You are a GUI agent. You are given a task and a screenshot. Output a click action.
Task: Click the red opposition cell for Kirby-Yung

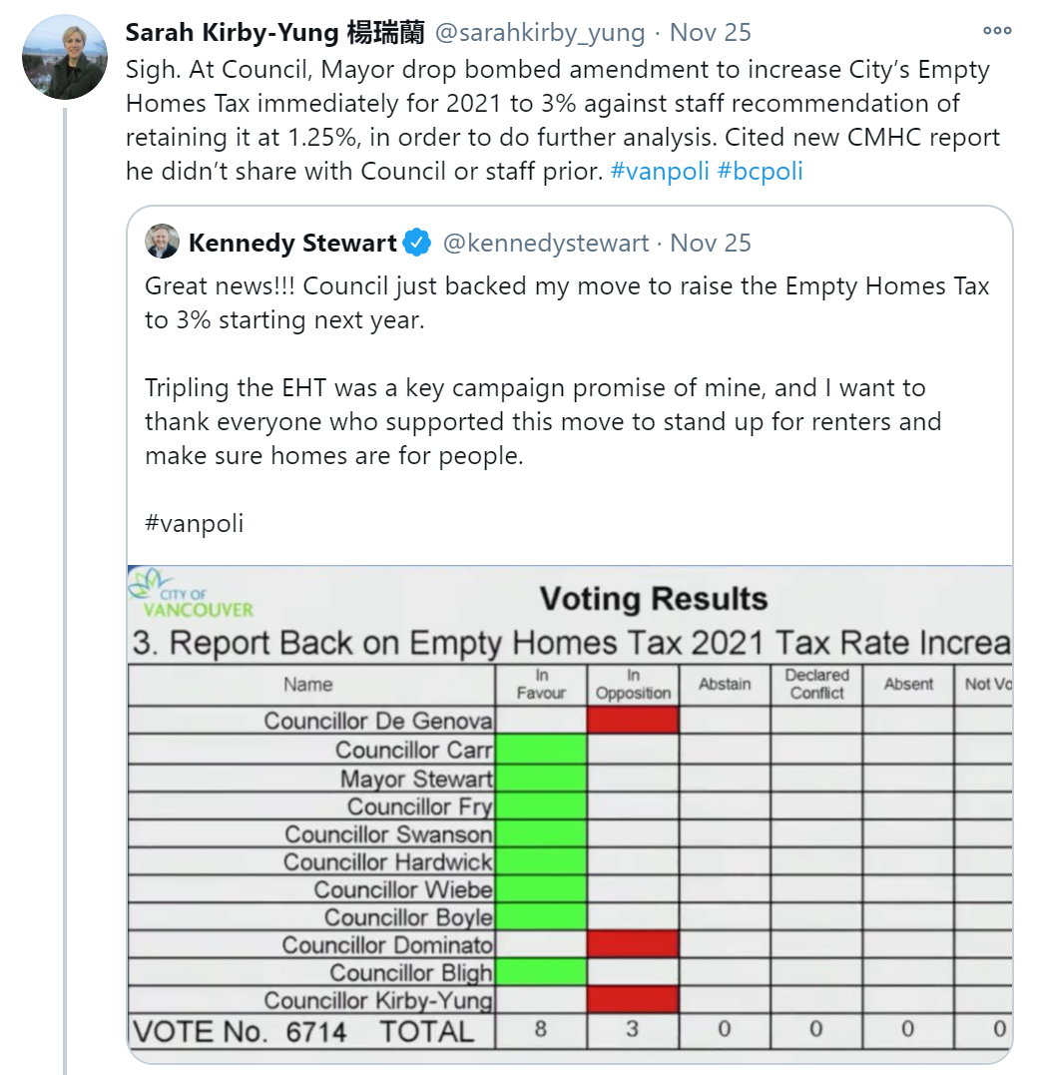click(633, 1000)
